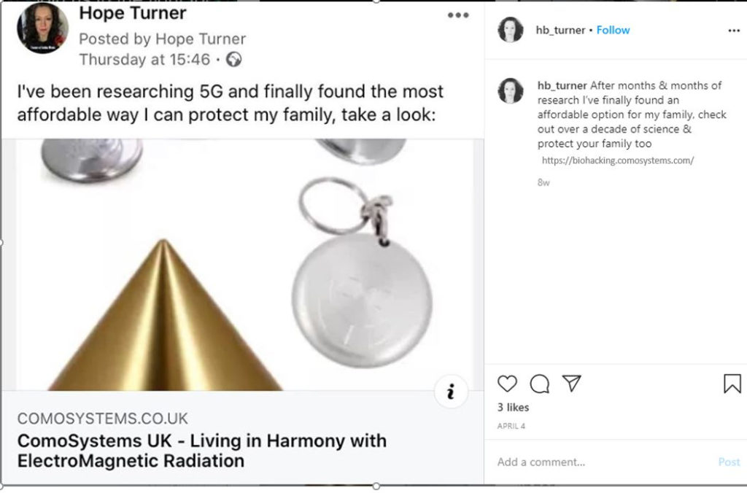Follow the hb_turner account

(613, 30)
